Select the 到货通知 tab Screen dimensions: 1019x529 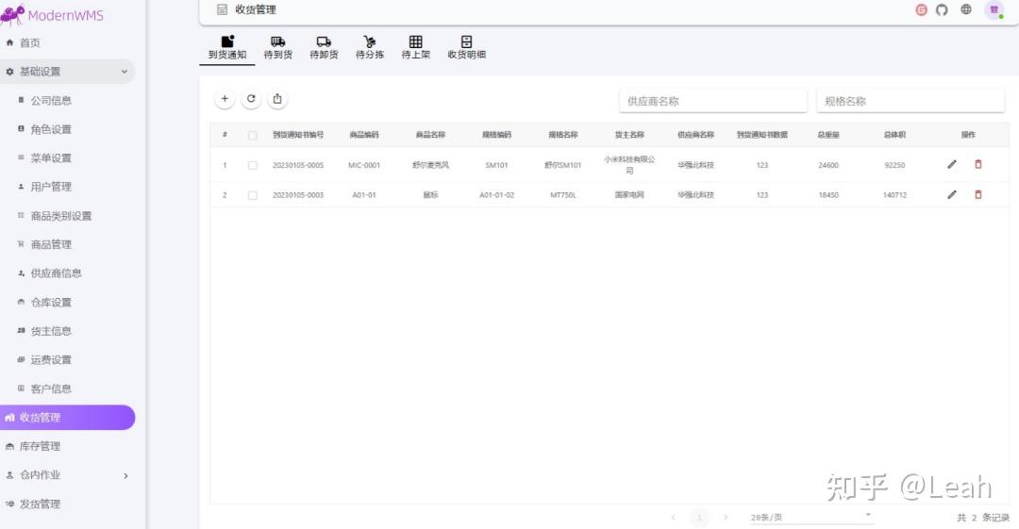(227, 47)
